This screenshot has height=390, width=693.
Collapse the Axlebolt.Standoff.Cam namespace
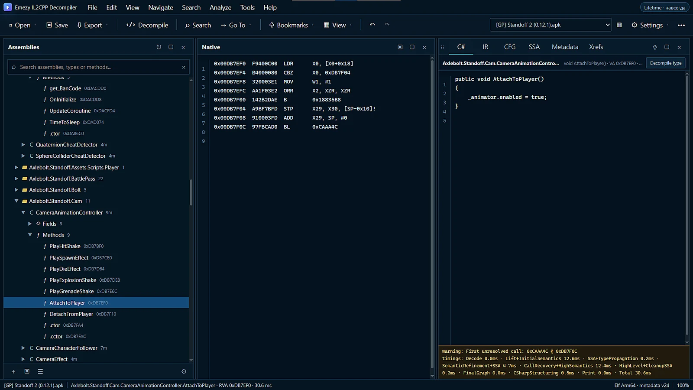click(x=16, y=201)
